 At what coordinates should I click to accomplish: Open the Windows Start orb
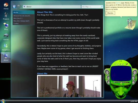click(3, 101)
